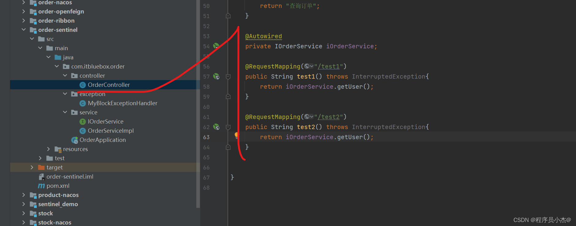Collapse the controller package
Screen dimensions: 576x226
click(x=65, y=76)
